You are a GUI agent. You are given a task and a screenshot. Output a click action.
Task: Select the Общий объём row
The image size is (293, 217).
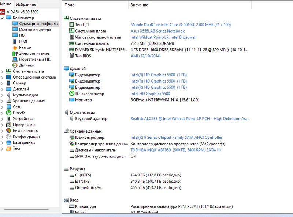pyautogui.click(x=157, y=187)
